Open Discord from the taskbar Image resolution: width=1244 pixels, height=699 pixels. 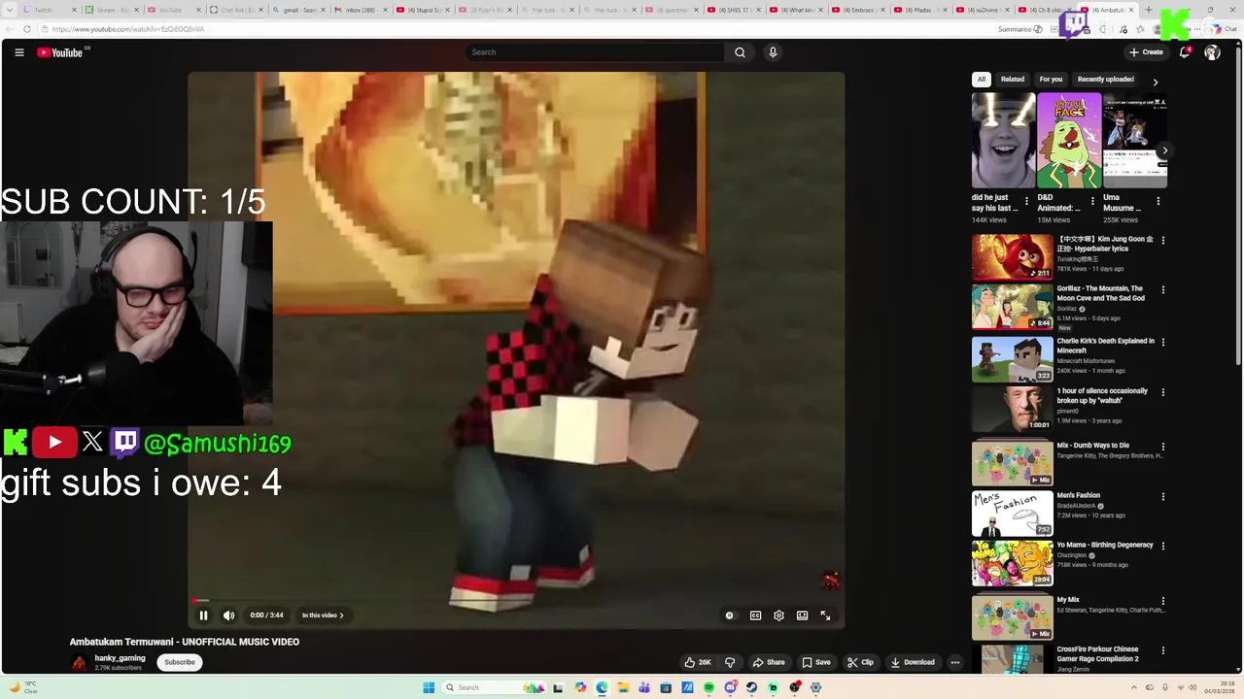[731, 687]
